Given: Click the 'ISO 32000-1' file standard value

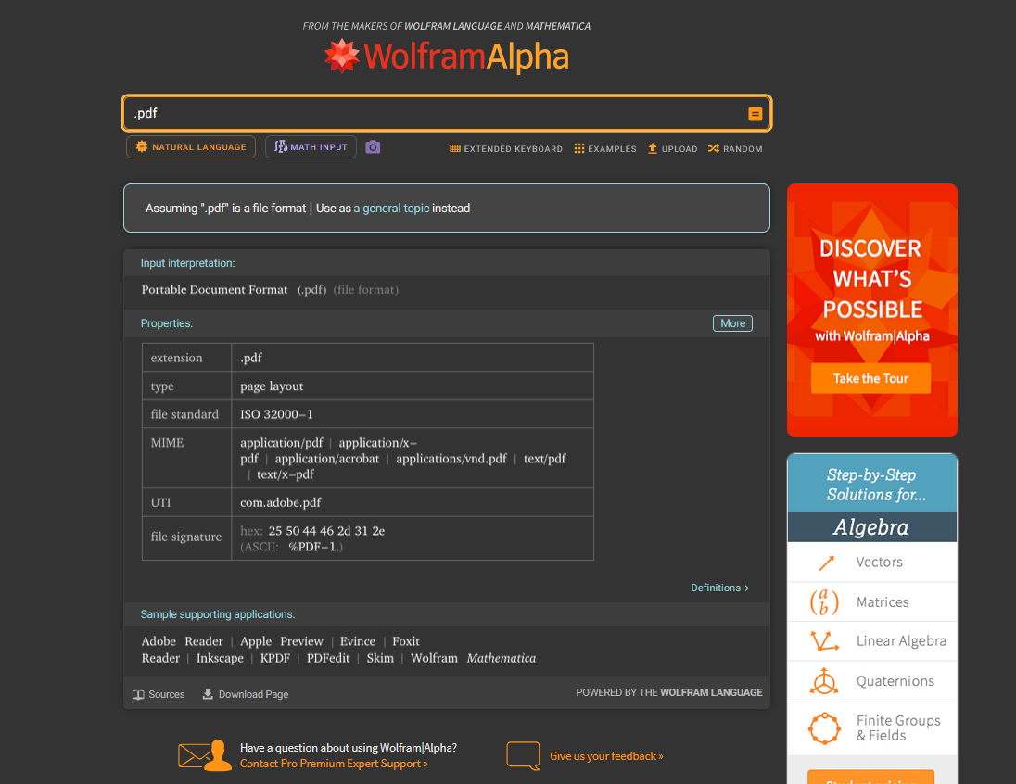Looking at the screenshot, I should (x=276, y=414).
